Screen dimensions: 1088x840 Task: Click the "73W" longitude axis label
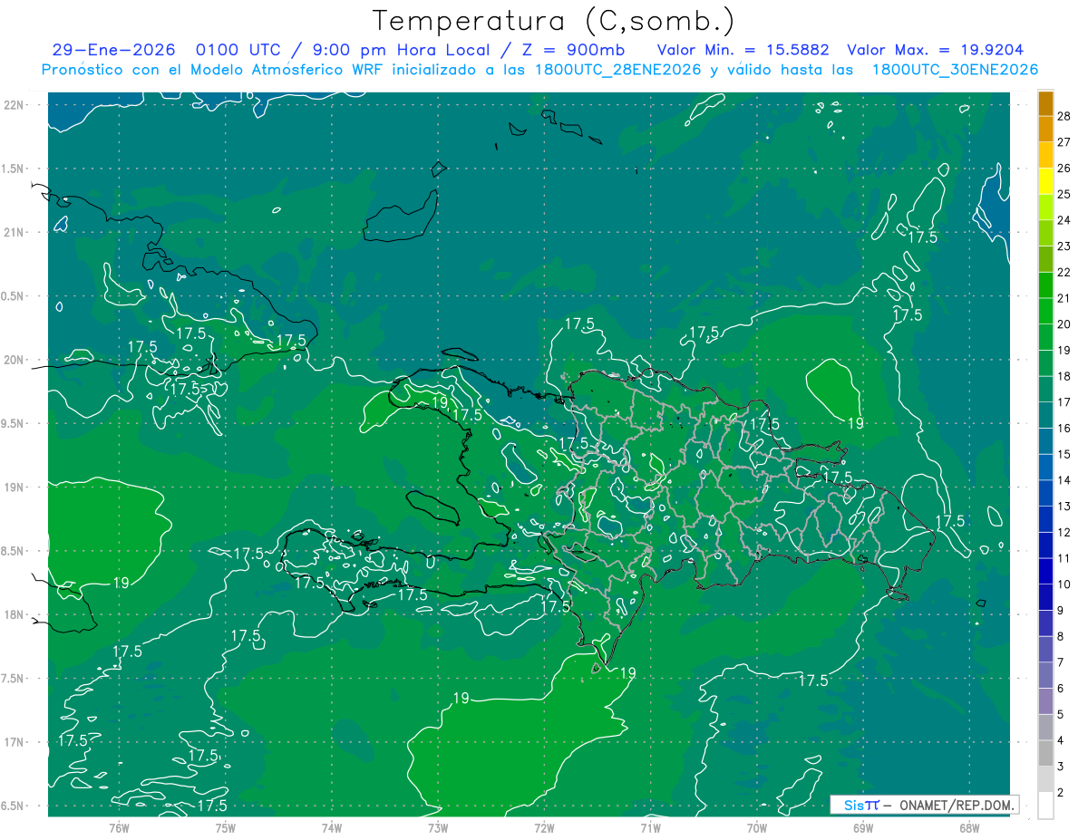pyautogui.click(x=438, y=828)
